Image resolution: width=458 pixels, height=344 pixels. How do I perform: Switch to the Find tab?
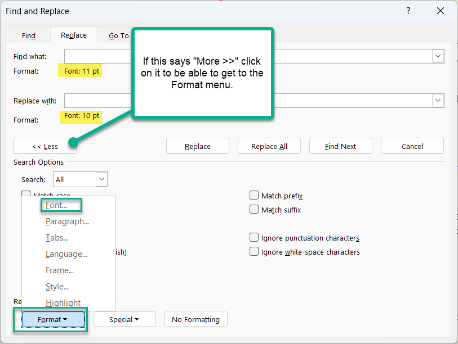tap(29, 35)
